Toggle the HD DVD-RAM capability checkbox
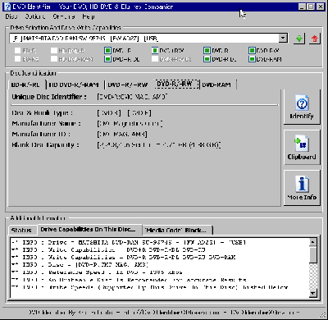The image size is (328, 320). tap(54, 59)
